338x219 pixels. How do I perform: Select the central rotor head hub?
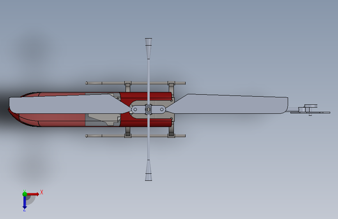149,109
